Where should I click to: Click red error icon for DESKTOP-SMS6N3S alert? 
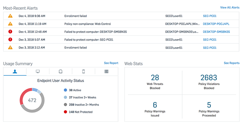pyautogui.click(x=10, y=32)
